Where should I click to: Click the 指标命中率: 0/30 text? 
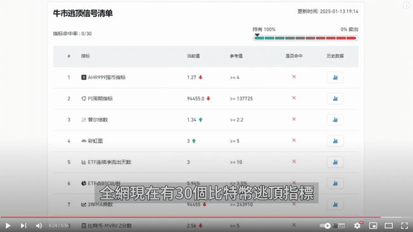72,34
